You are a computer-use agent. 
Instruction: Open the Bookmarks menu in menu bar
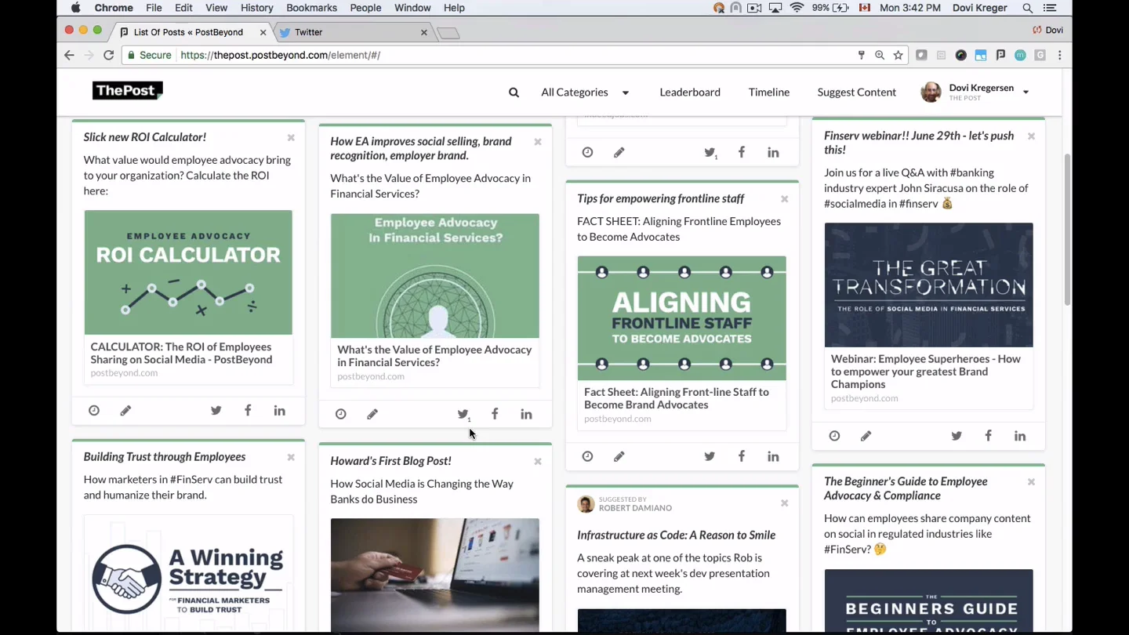click(311, 8)
